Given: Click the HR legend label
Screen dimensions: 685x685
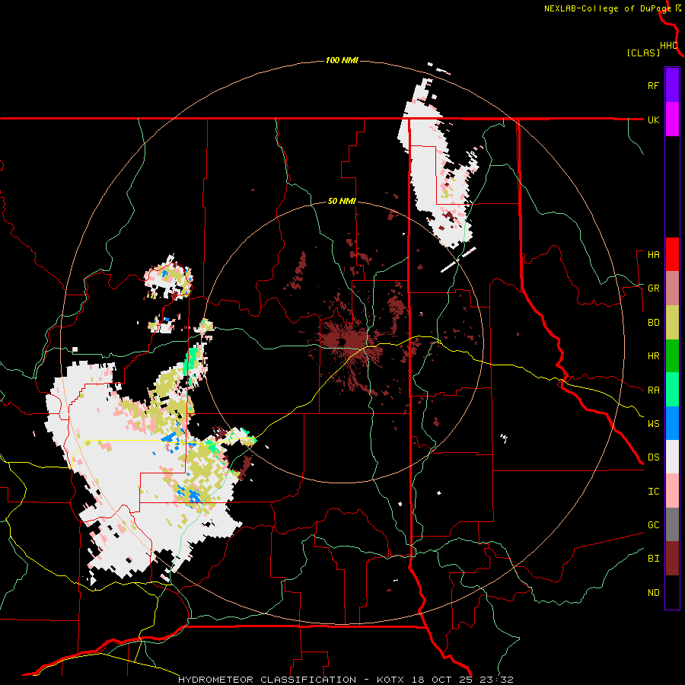Looking at the screenshot, I should point(653,356).
